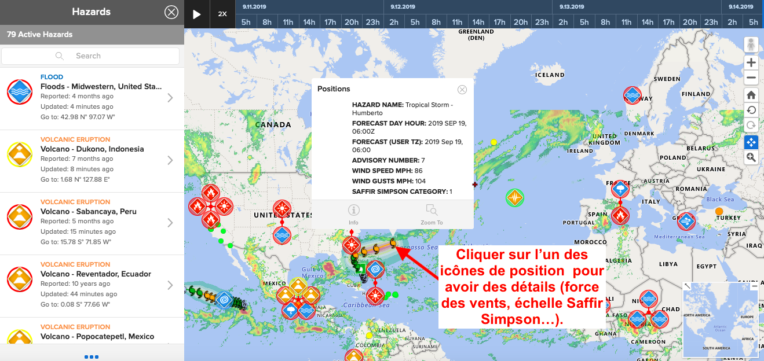Play the timeline animation
The height and width of the screenshot is (361, 764).
click(x=197, y=14)
